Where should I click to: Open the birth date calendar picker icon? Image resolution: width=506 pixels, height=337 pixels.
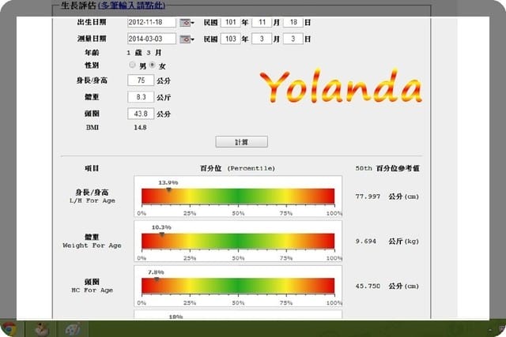[x=185, y=23]
